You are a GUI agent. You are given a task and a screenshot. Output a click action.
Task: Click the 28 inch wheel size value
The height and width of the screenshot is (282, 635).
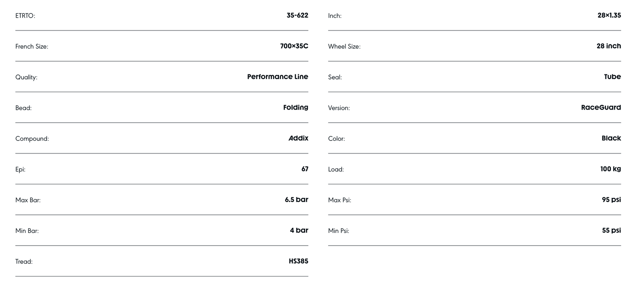click(609, 46)
